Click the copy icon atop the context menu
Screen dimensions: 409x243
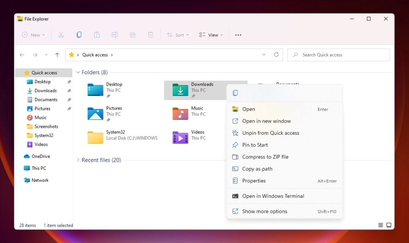tap(235, 92)
